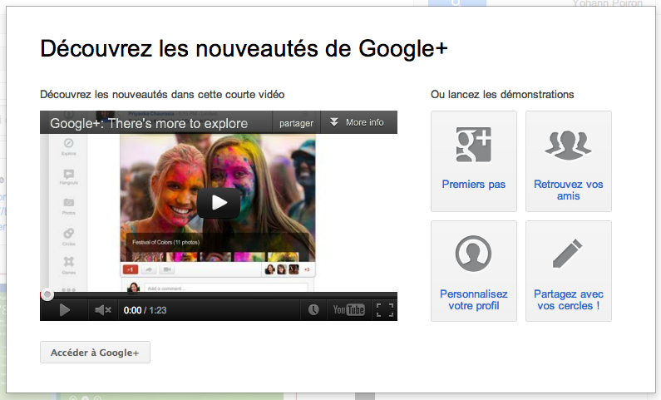Click the Découvrez les nouveautés dans cette courte vidéo text
This screenshot has width=661, height=400.
(x=162, y=95)
